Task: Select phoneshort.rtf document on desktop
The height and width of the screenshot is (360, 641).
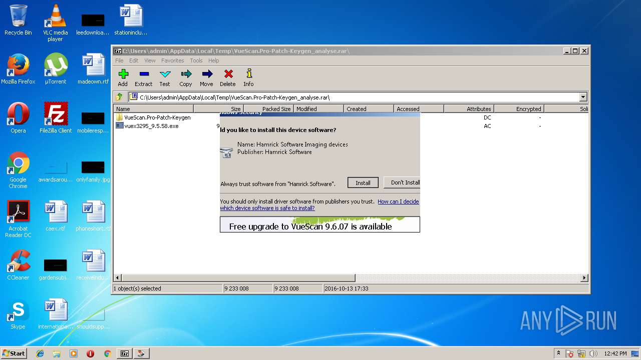Action: 93,216
